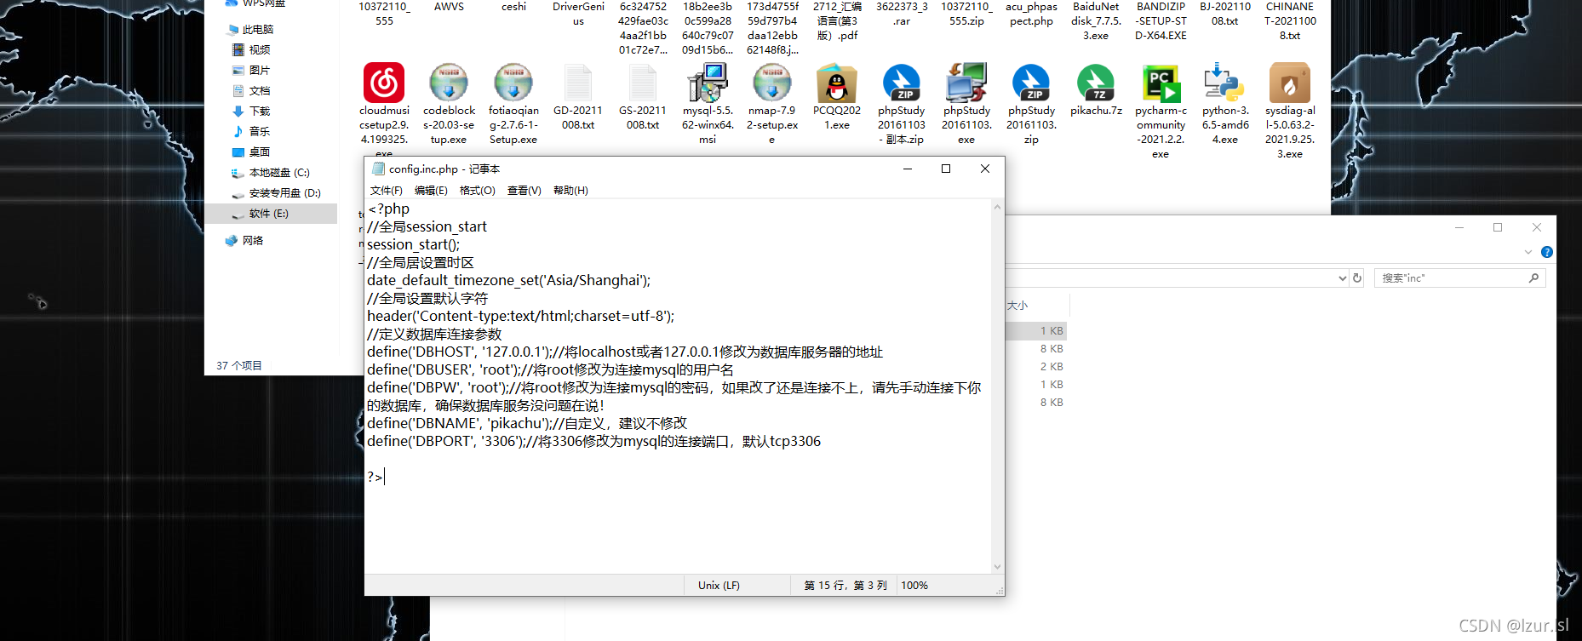Click the 第 15 行，第 3 列 status entry

click(845, 585)
